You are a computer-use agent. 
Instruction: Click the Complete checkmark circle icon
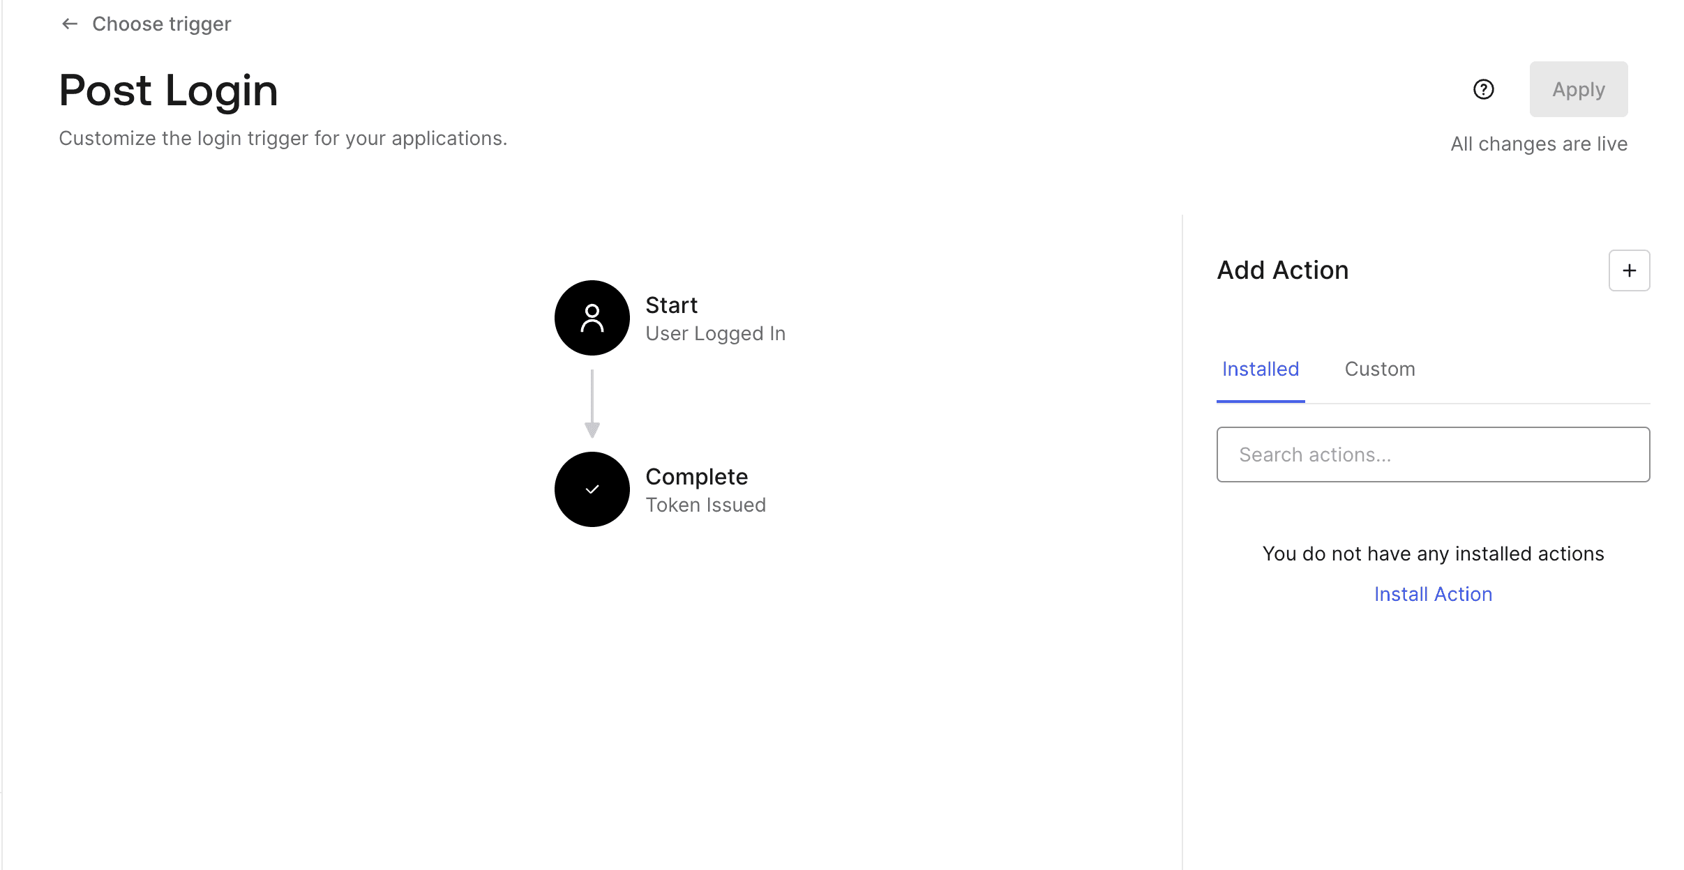592,489
